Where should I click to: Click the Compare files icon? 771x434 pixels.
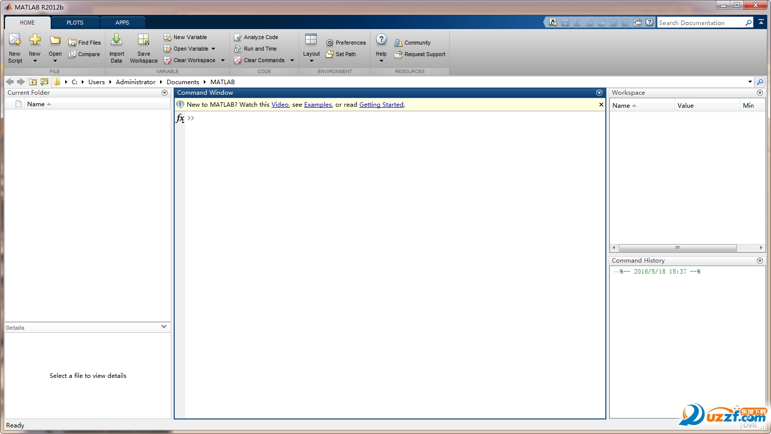(72, 54)
